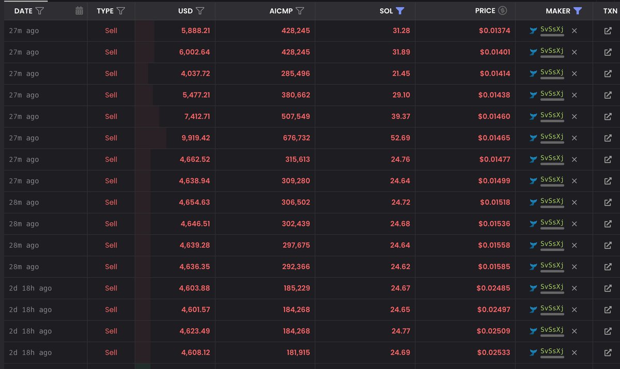Click the AICMP value 676,732
The width and height of the screenshot is (620, 369).
(296, 138)
